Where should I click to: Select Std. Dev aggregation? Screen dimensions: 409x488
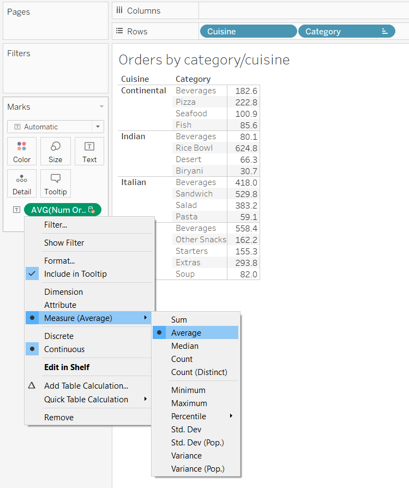click(x=196, y=429)
